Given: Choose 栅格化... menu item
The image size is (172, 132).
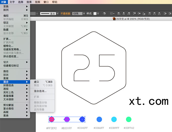Looking at the screenshot, I should [x=15, y=46].
